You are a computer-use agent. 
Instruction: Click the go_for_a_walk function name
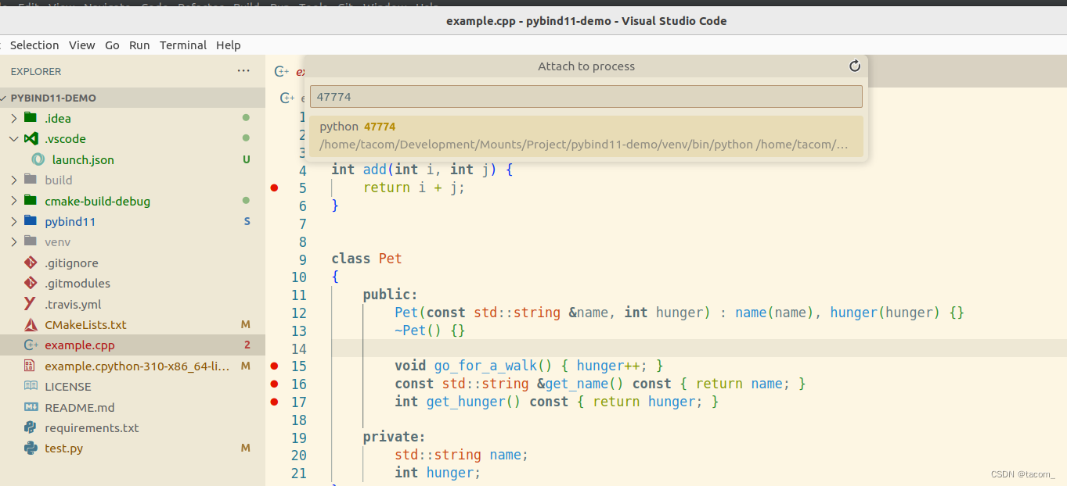(485, 366)
